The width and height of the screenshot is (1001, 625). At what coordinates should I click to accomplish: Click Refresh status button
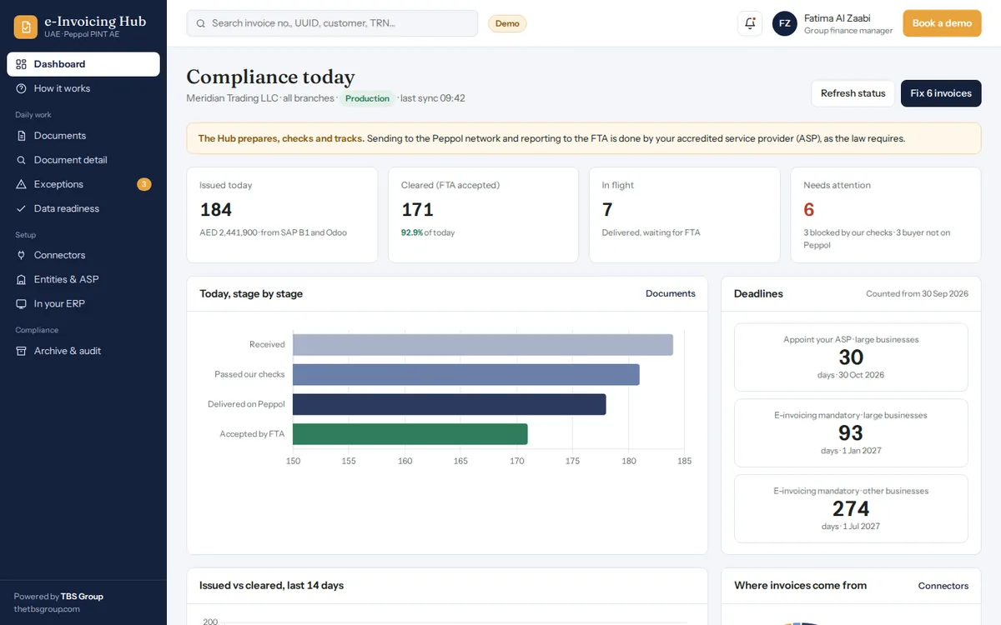point(853,93)
